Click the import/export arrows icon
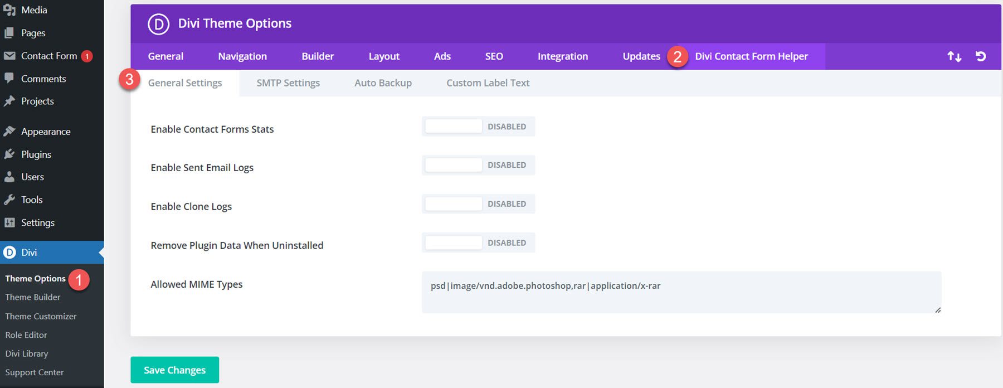The width and height of the screenshot is (1003, 388). click(x=954, y=56)
